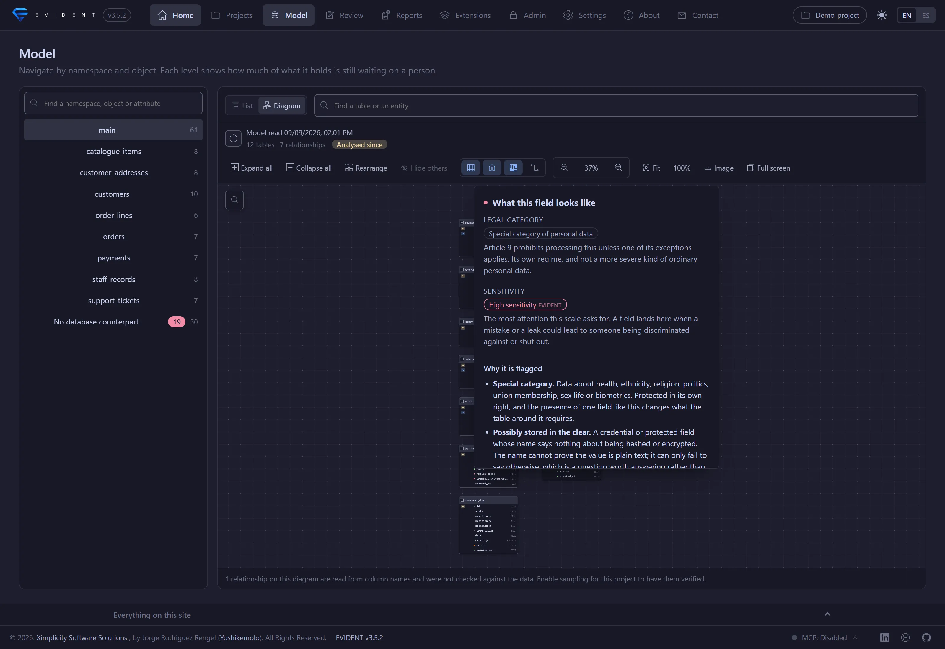Switch to List view
Image resolution: width=945 pixels, height=649 pixels.
(x=242, y=106)
